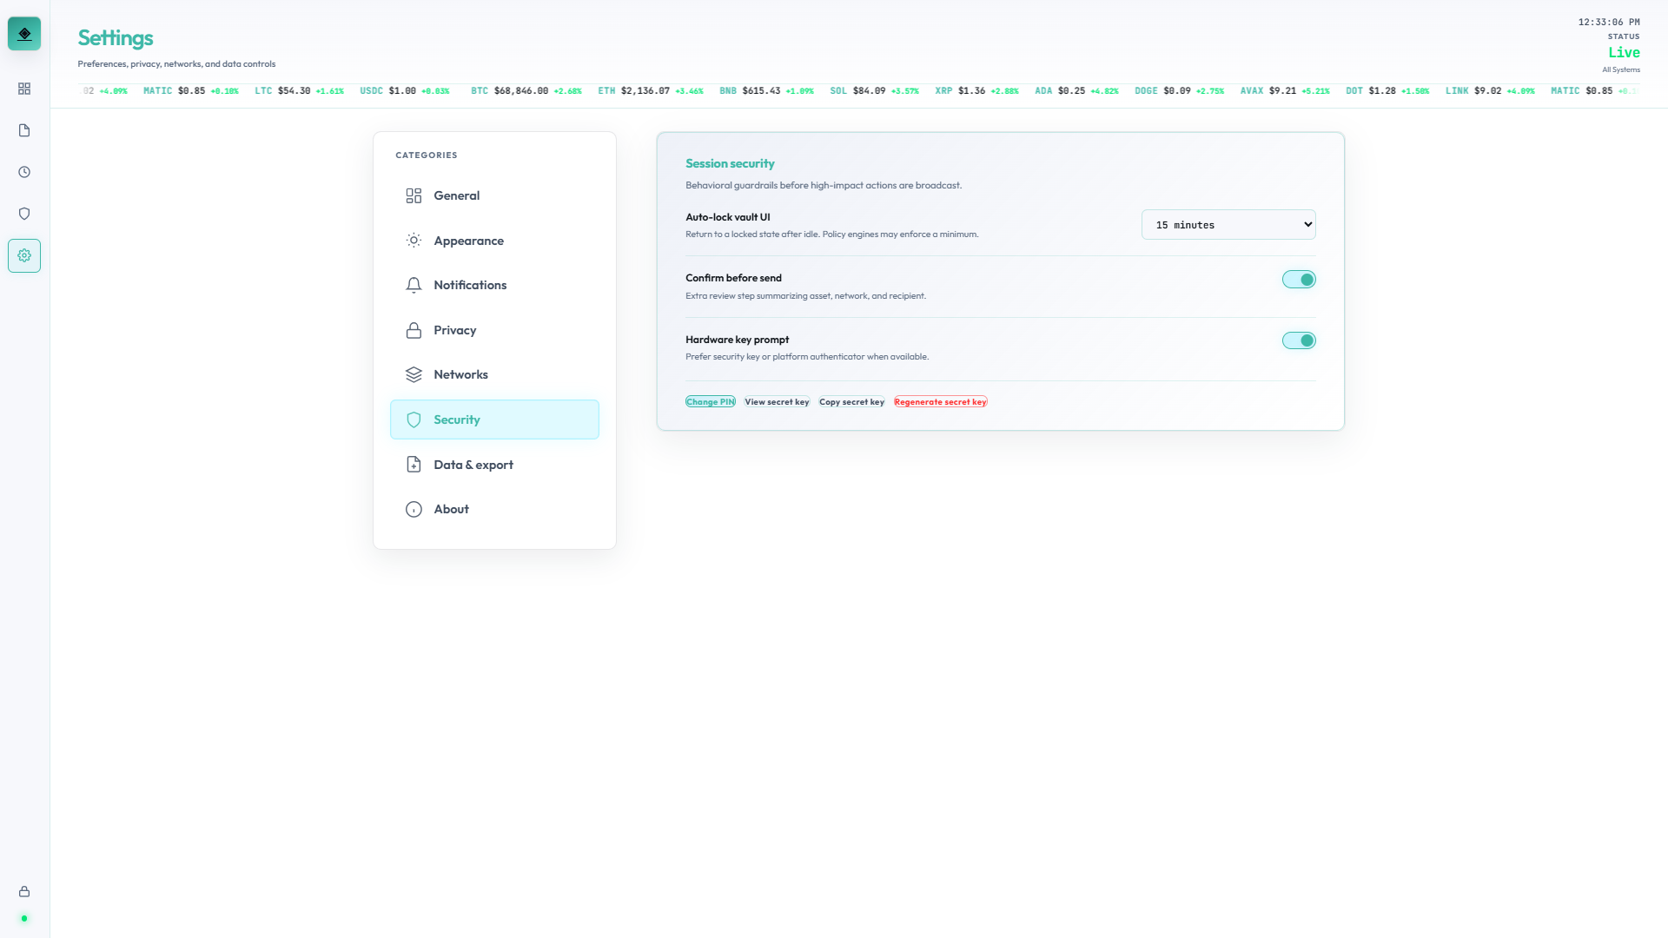
Task: Click the settings gear icon in the sidebar
Action: point(24,255)
